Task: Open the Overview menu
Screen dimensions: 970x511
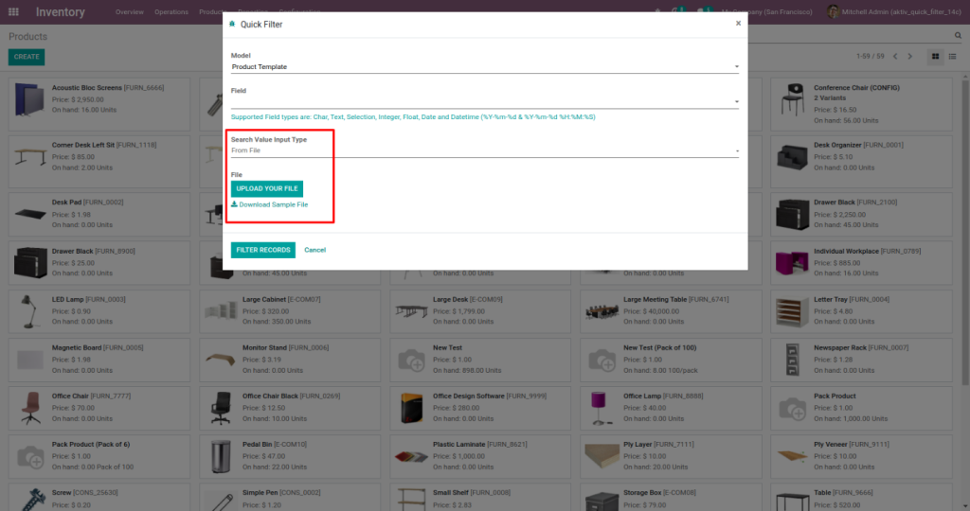Action: point(129,11)
